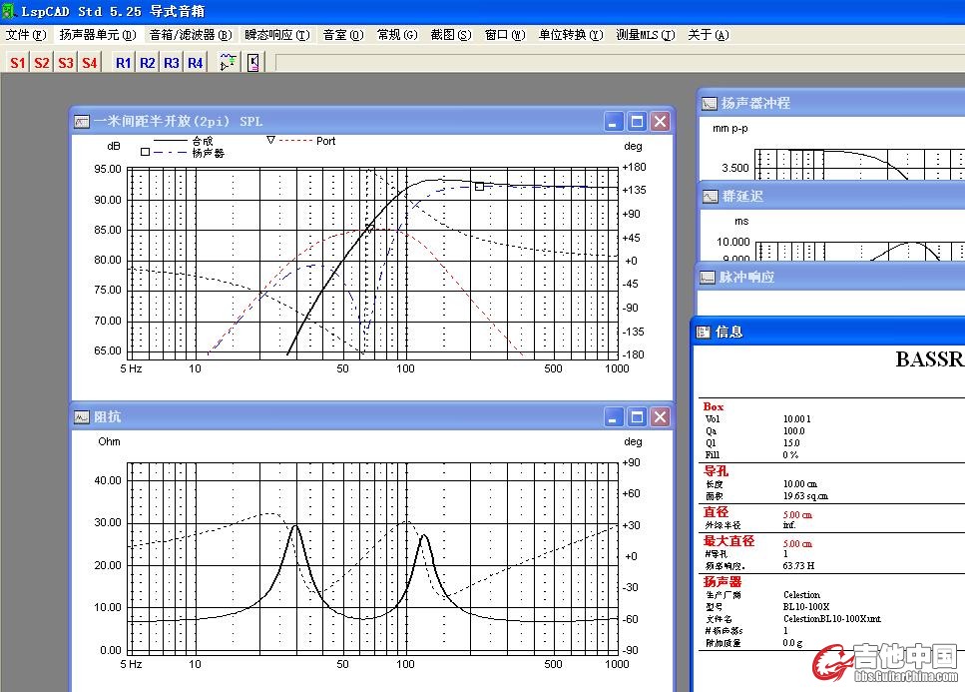Click the R1 recall button
The image size is (965, 692).
tap(123, 62)
